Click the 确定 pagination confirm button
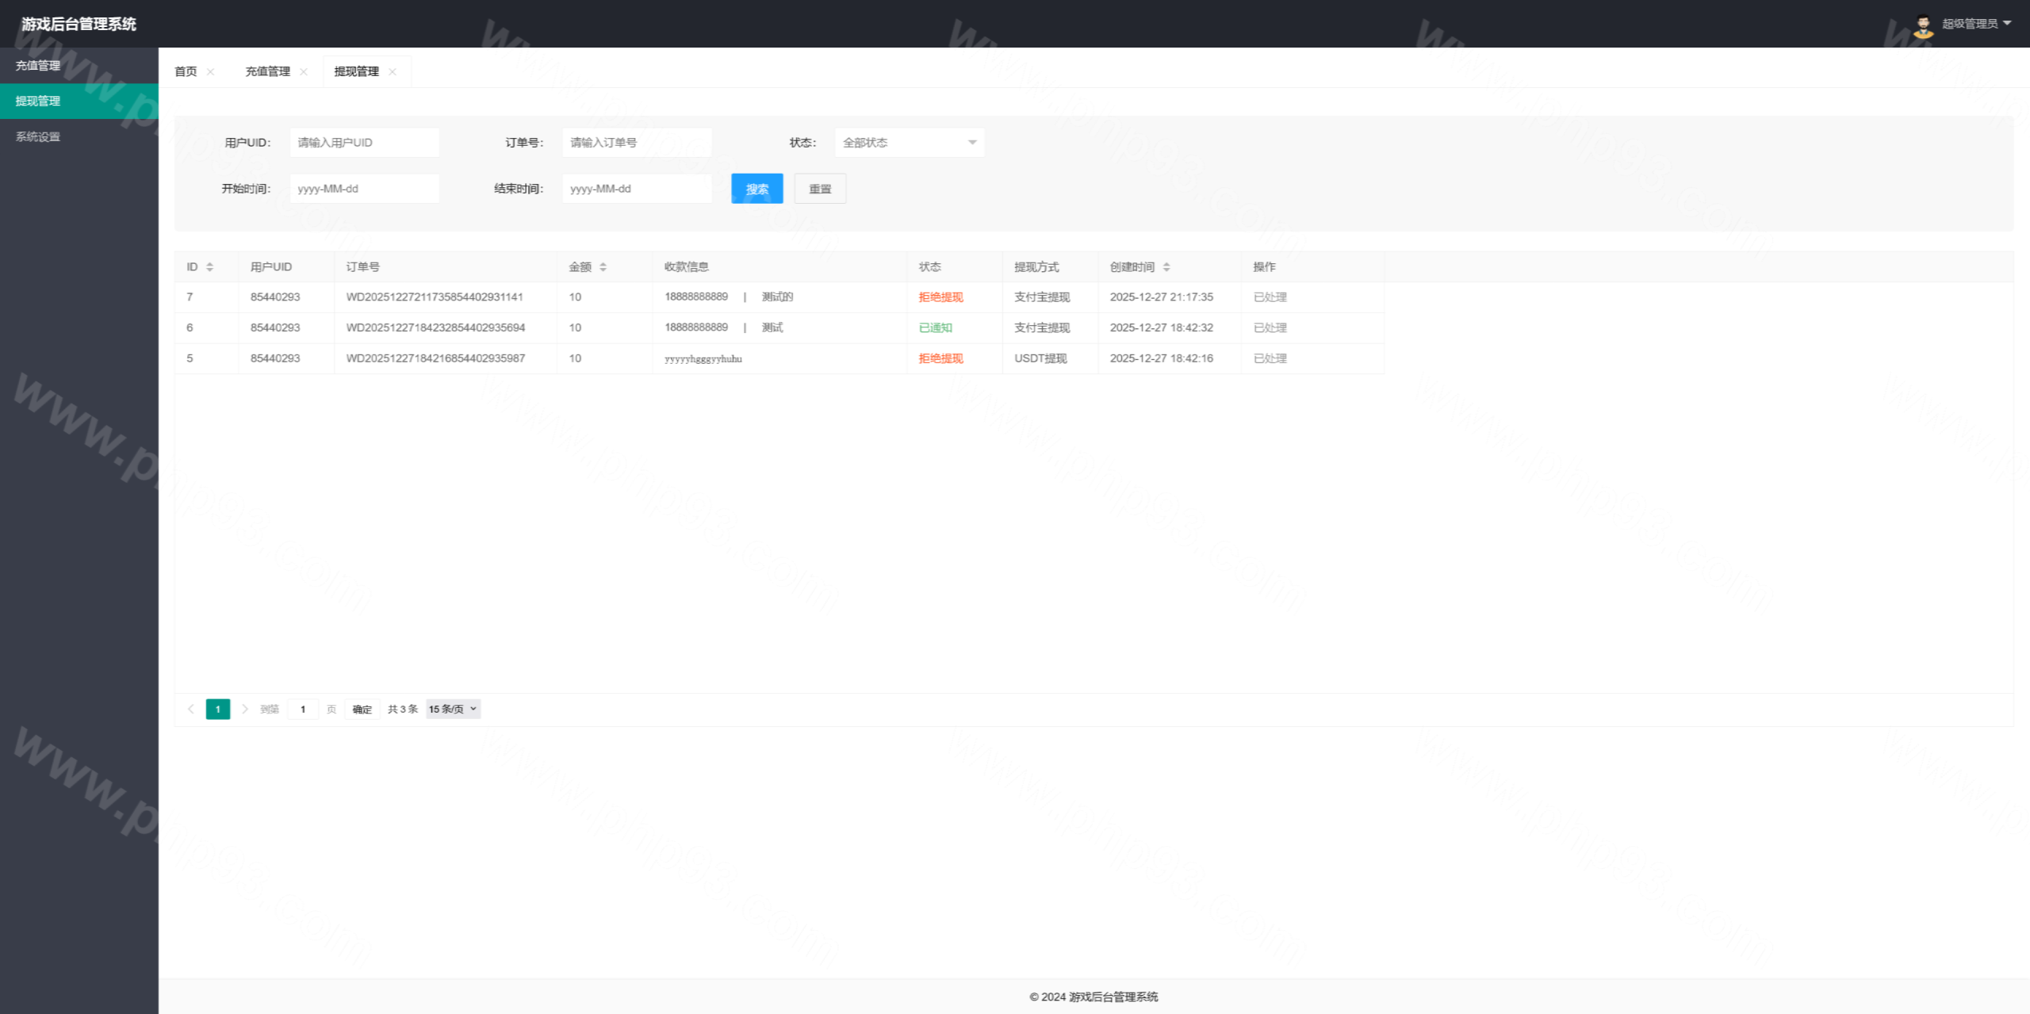Screen dimensions: 2030x1014 point(362,709)
